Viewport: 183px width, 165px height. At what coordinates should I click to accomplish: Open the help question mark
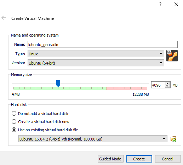tap(160, 4)
